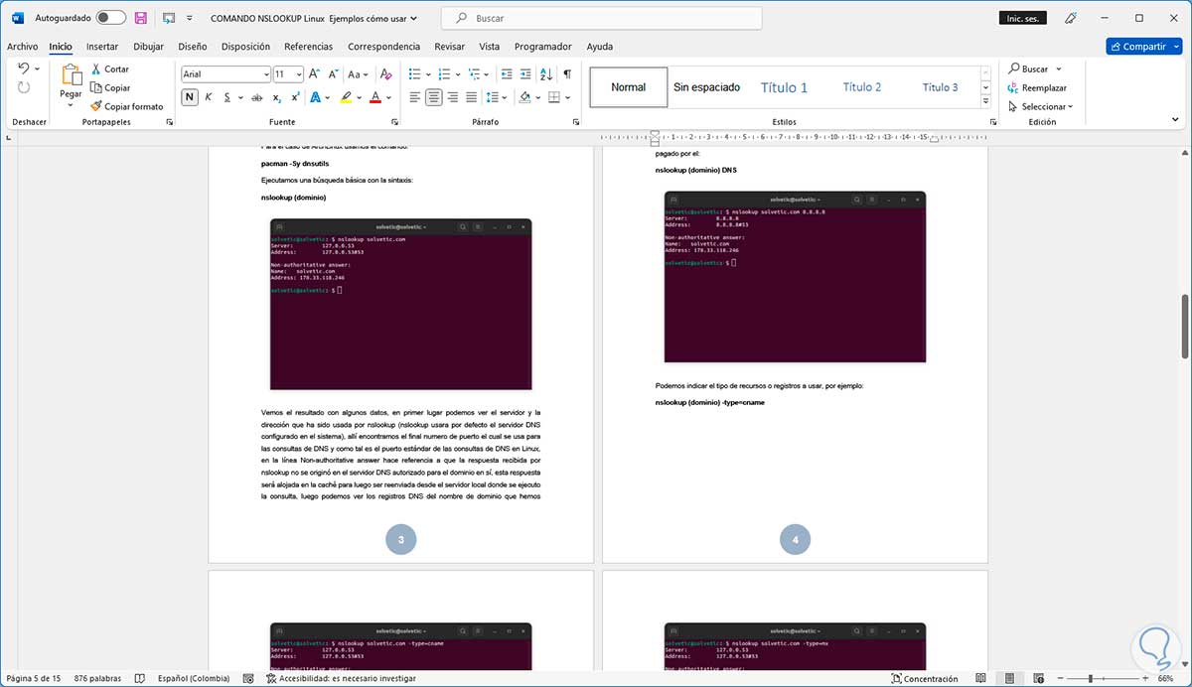This screenshot has height=687, width=1192.
Task: Align text to the left
Action: tap(414, 97)
